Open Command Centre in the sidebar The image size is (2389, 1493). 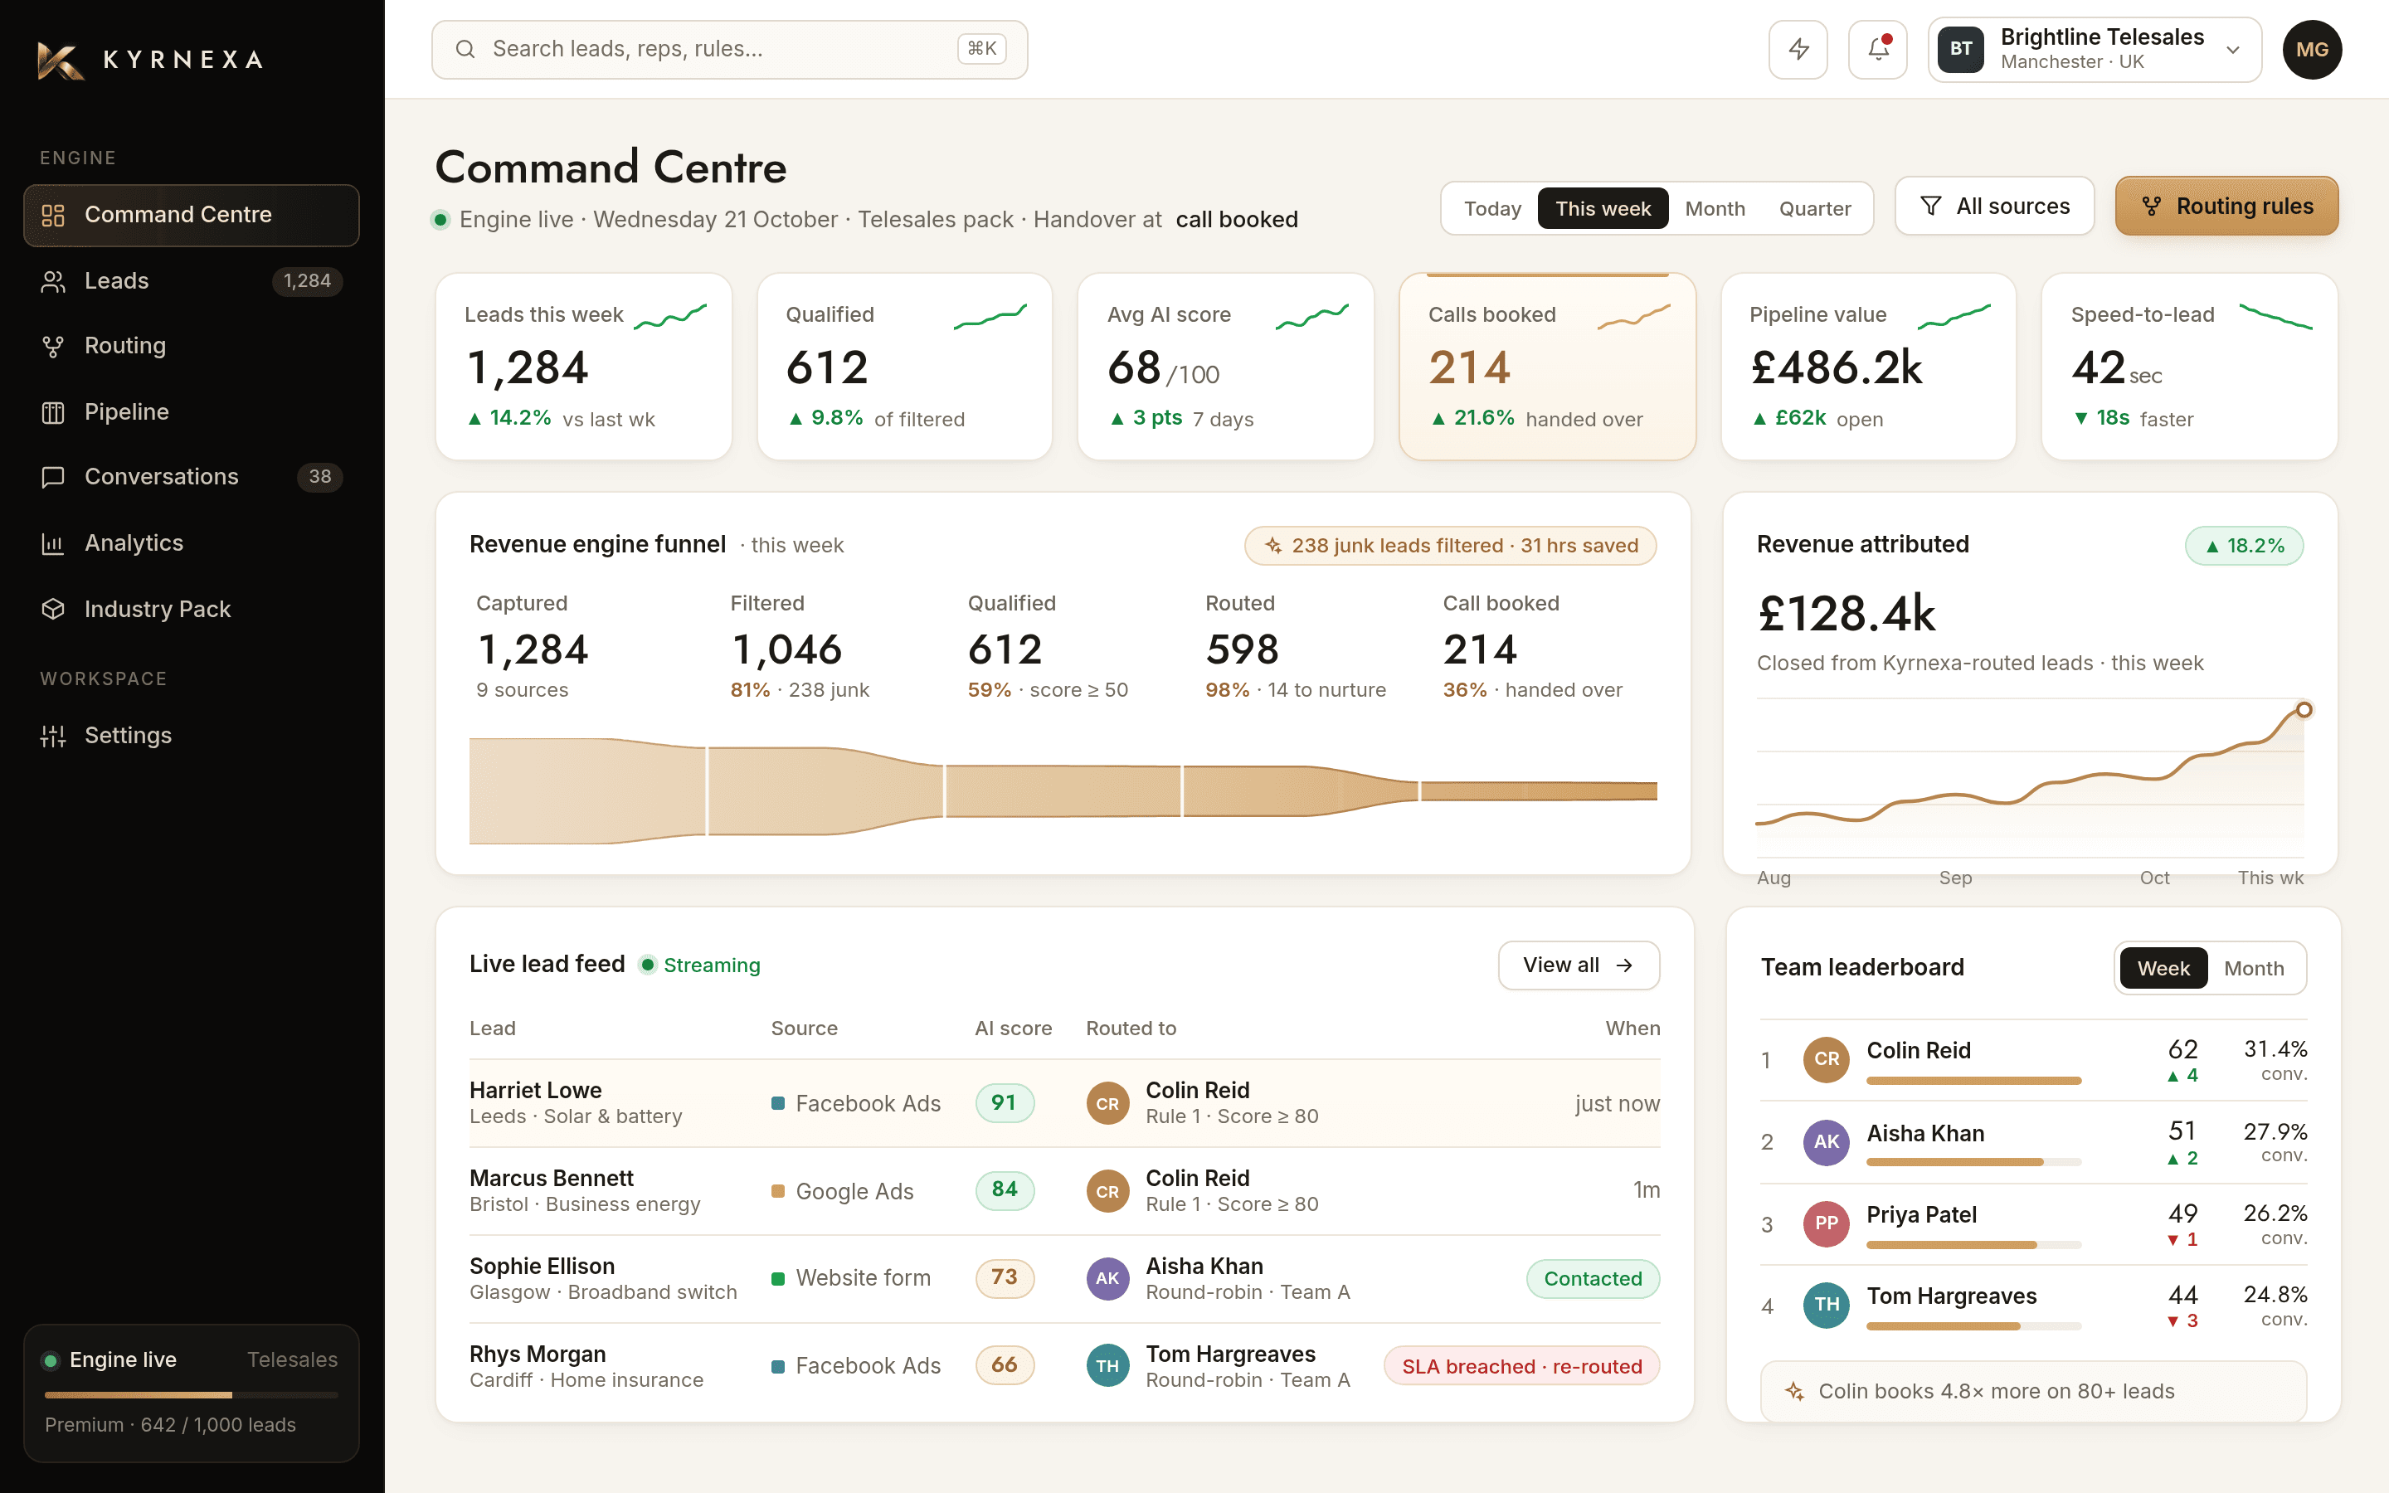point(192,214)
